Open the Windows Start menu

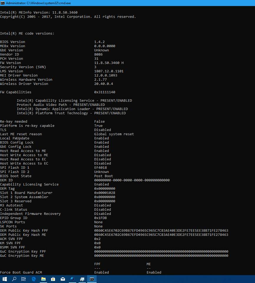point(4,279)
